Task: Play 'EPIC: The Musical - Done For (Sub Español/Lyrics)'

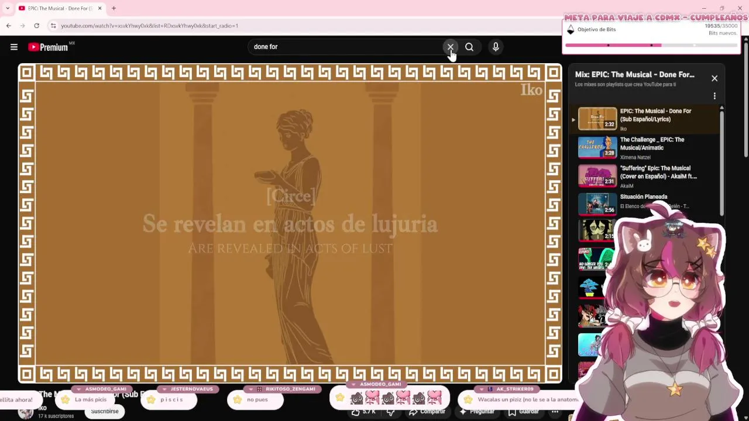Action: tap(655, 115)
